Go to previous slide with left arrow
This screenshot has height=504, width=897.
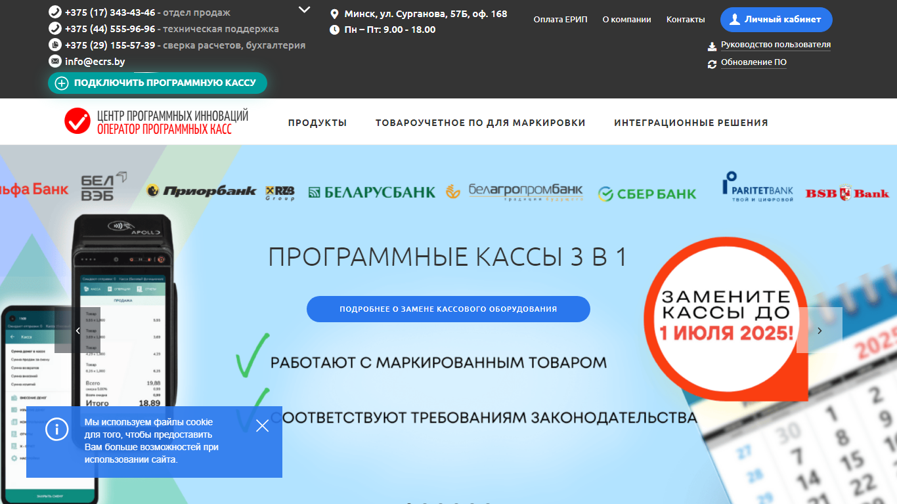pyautogui.click(x=77, y=330)
